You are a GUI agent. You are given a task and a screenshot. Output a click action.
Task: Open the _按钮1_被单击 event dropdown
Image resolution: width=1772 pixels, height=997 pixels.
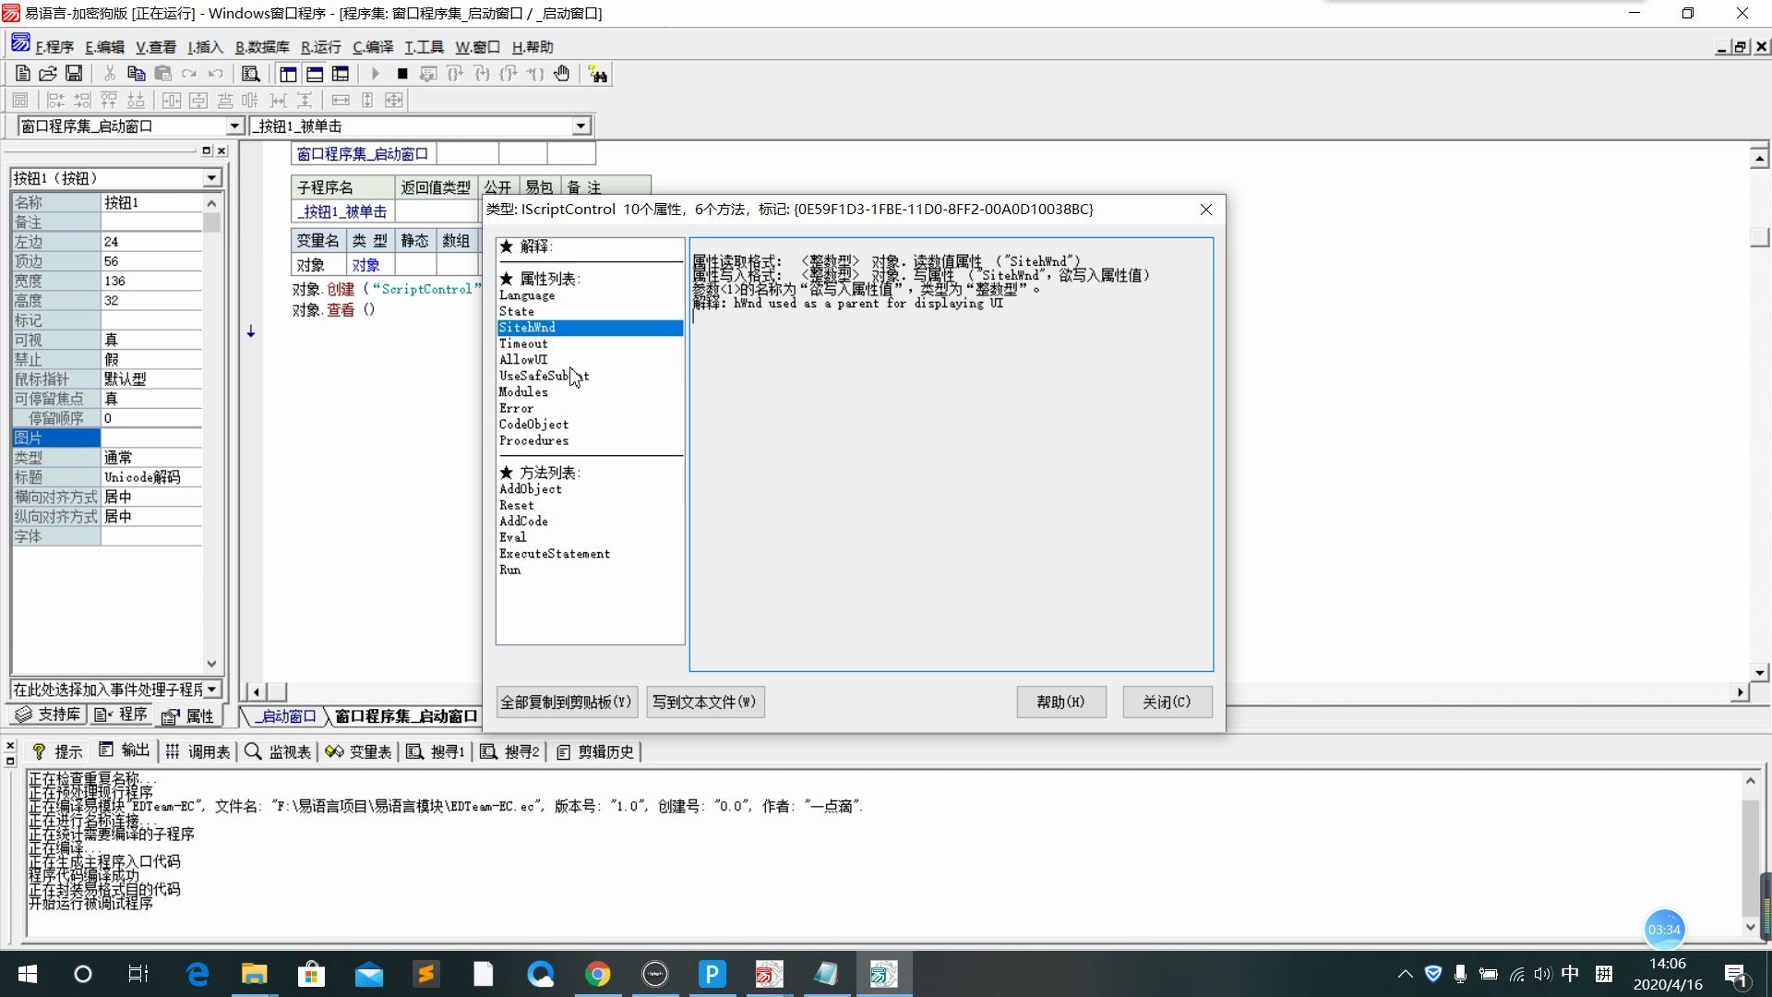point(580,126)
